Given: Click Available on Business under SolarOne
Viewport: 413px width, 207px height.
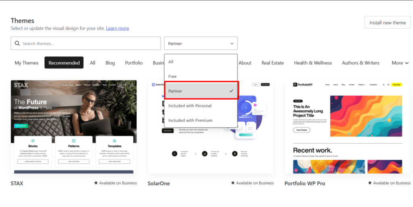Looking at the screenshot, I should (x=255, y=183).
